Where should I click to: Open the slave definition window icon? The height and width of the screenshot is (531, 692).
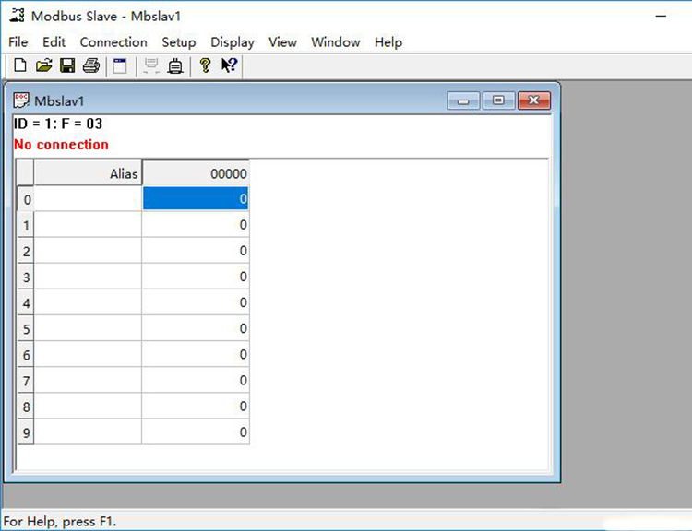click(120, 66)
